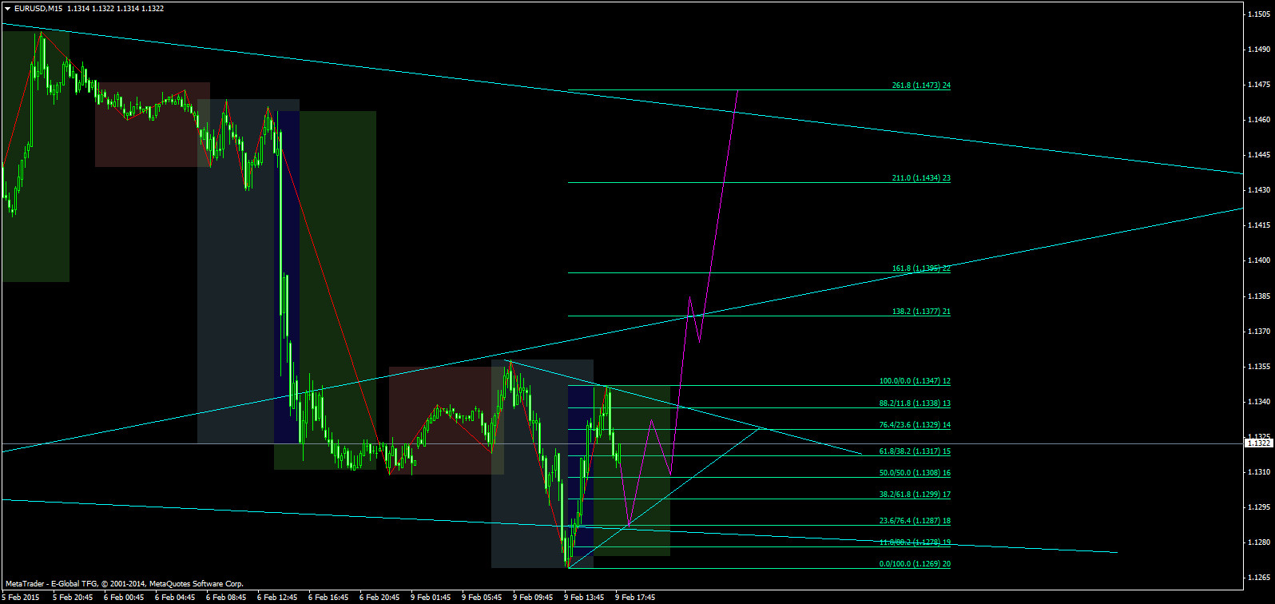Select the 261.8 (1.1473) Fibonacci level label
The height and width of the screenshot is (604, 1275).
tap(920, 85)
